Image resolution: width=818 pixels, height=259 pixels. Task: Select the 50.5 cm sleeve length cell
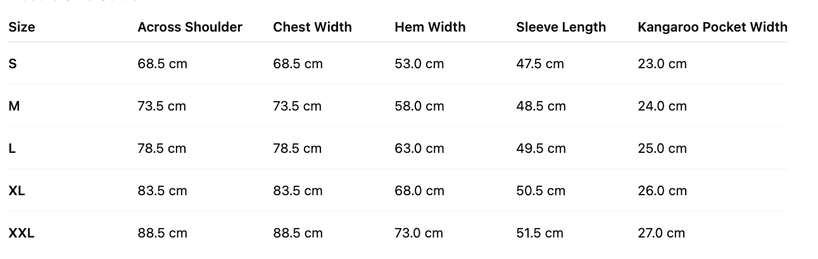click(x=541, y=191)
